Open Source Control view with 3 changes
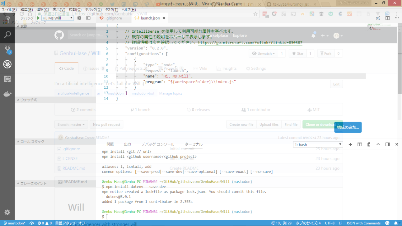Screen dimensions: 402x226 7,49
